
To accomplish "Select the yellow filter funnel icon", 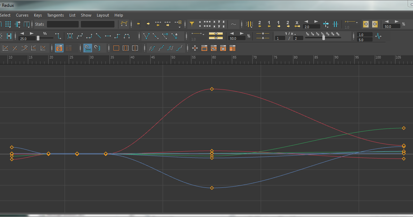I will (x=192, y=24).
